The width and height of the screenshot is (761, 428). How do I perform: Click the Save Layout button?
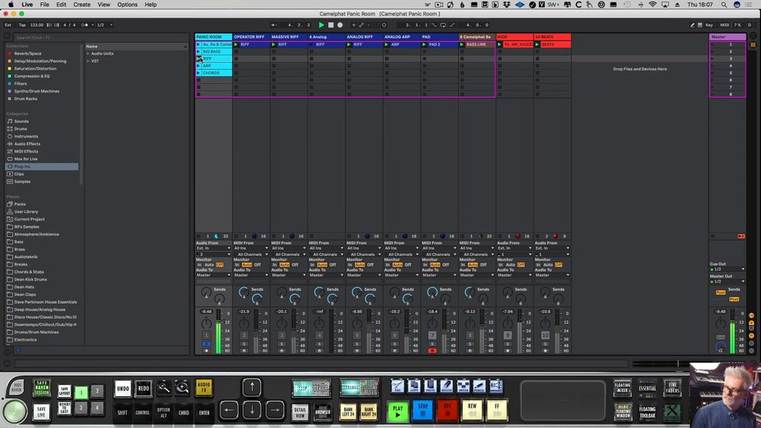[x=64, y=391]
